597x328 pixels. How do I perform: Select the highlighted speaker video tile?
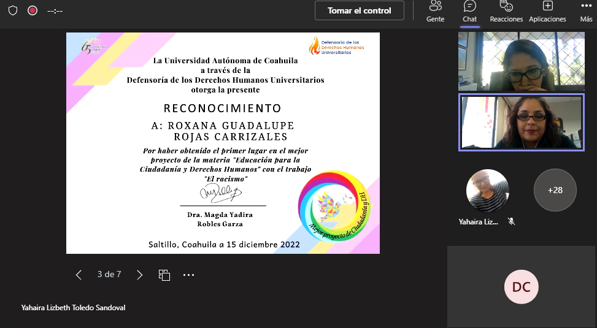[x=521, y=122]
